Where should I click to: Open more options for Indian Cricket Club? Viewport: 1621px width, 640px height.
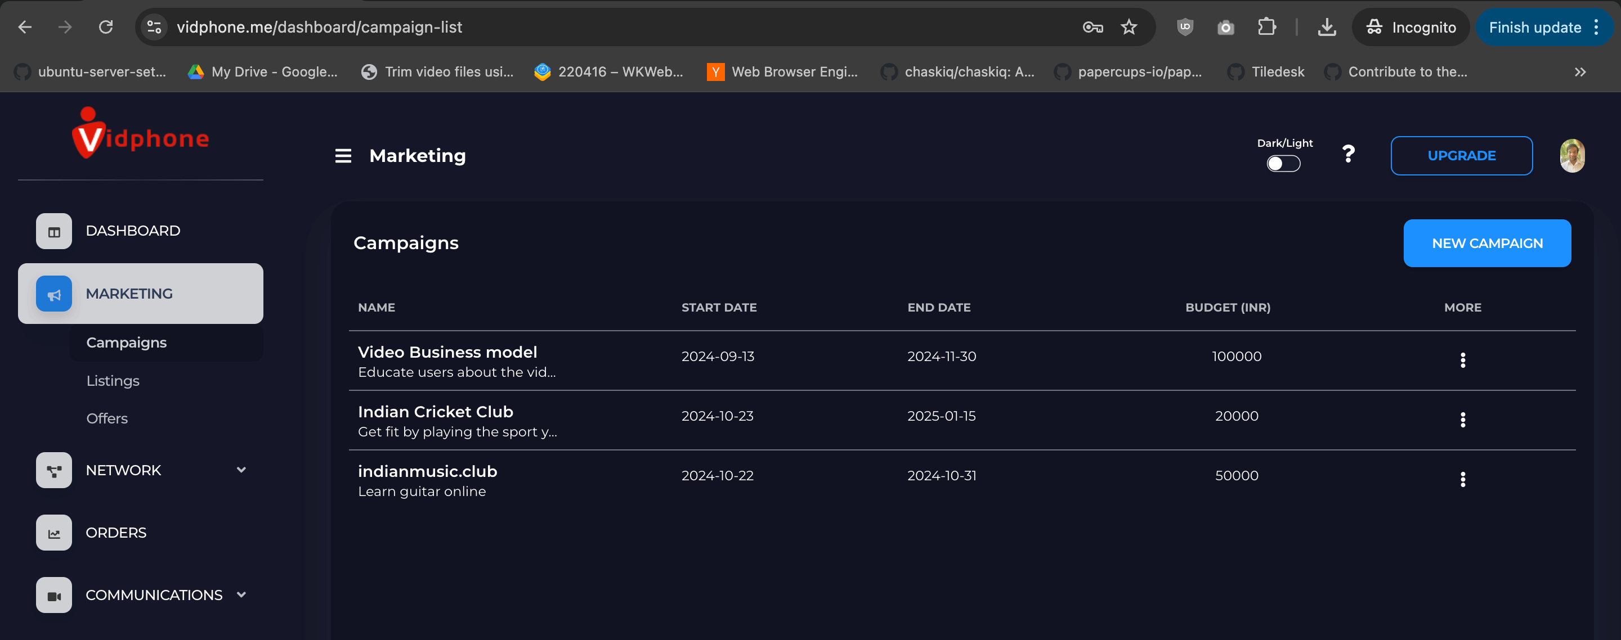1462,420
